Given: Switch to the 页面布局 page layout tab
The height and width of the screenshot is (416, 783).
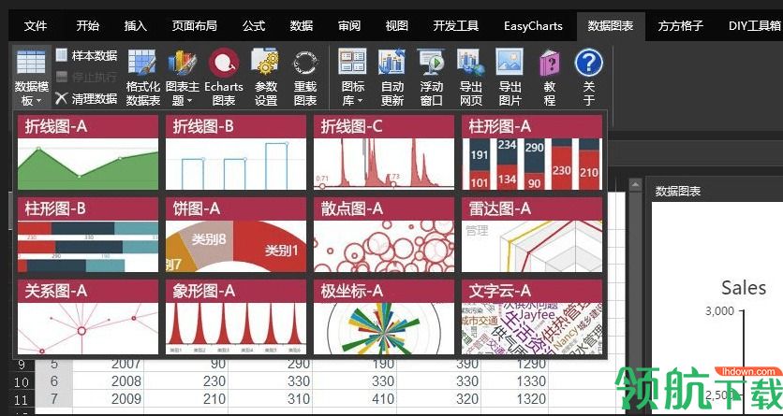Looking at the screenshot, I should (194, 26).
